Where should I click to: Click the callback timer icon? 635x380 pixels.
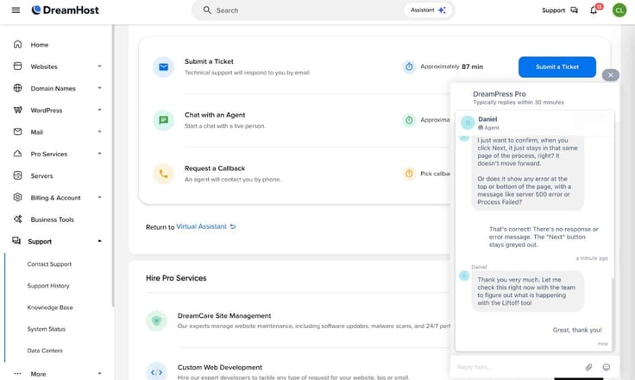409,174
